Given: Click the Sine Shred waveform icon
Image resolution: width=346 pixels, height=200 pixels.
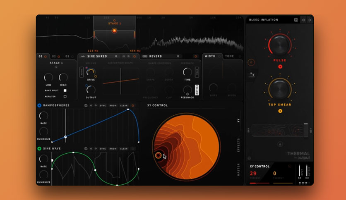Looking at the screenshot, I should (83, 56).
